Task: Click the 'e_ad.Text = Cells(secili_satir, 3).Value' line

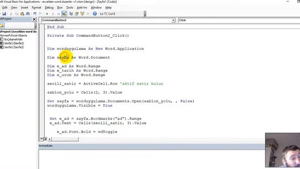Action: 98,123
